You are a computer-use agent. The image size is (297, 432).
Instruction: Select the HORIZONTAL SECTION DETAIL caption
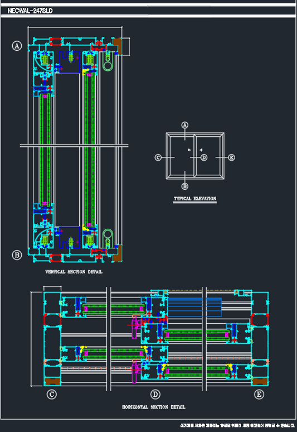coord(154,407)
